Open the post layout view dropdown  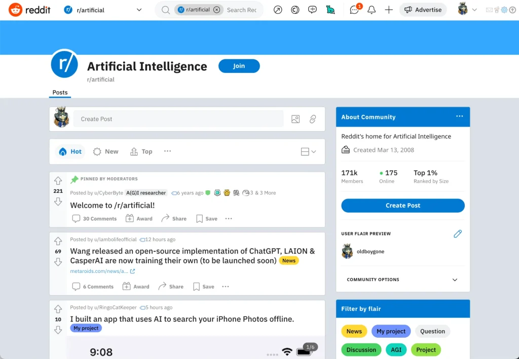308,151
